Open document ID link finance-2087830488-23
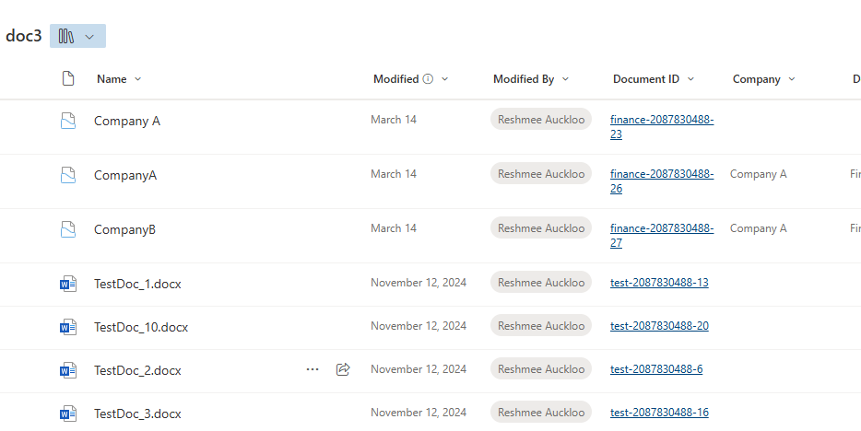861x431 pixels. point(661,127)
